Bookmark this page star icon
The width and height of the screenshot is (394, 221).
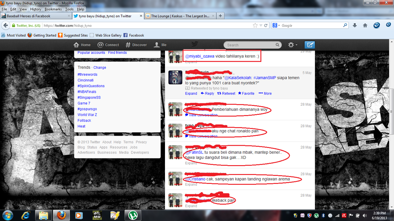click(x=255, y=25)
